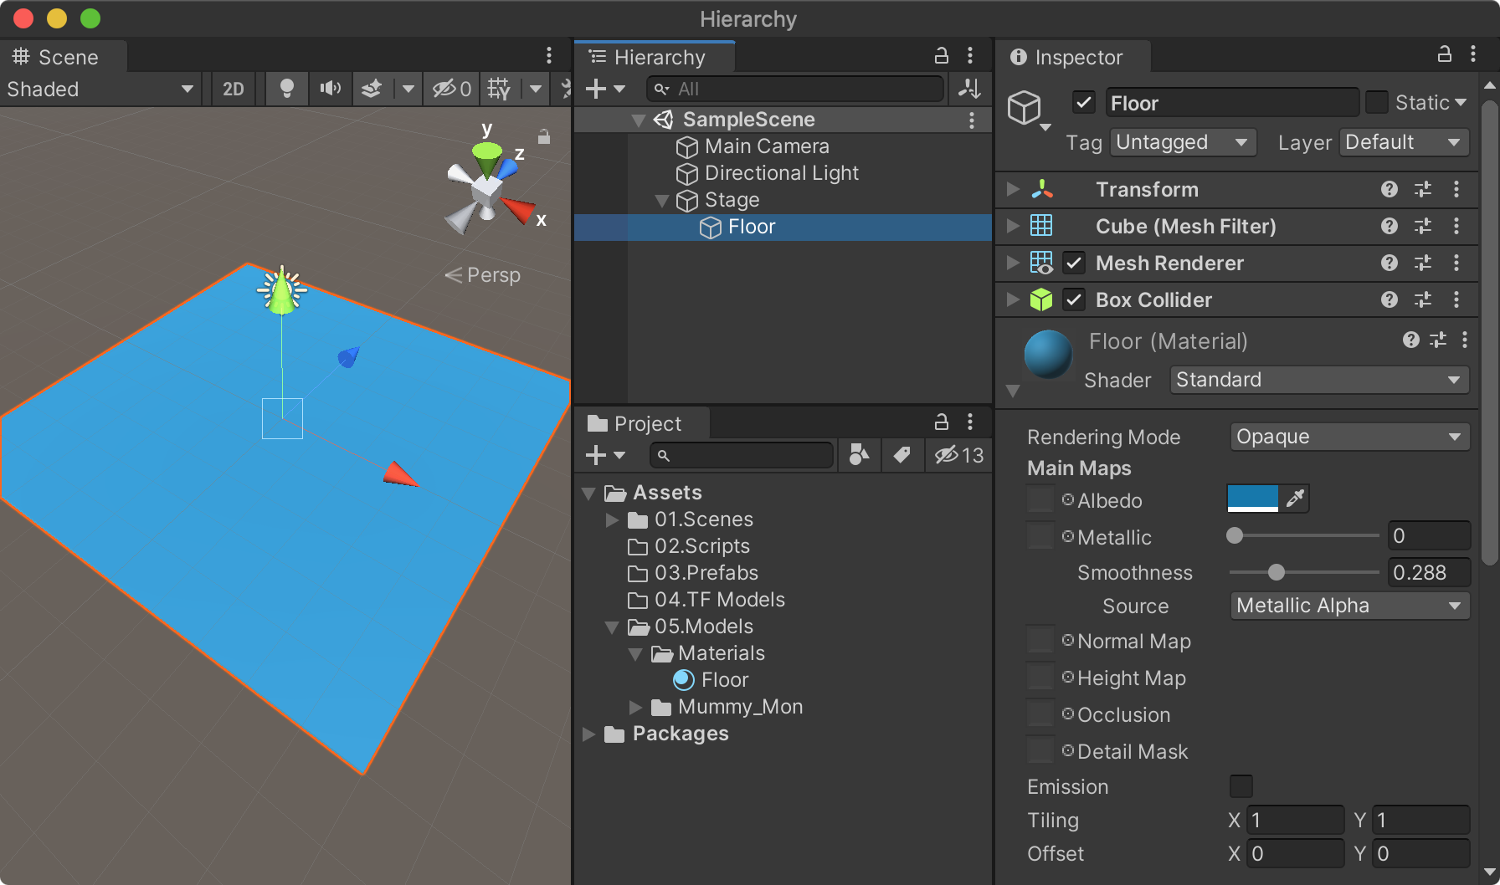
Task: Toggle the Floor object active checkbox
Action: coord(1084,103)
